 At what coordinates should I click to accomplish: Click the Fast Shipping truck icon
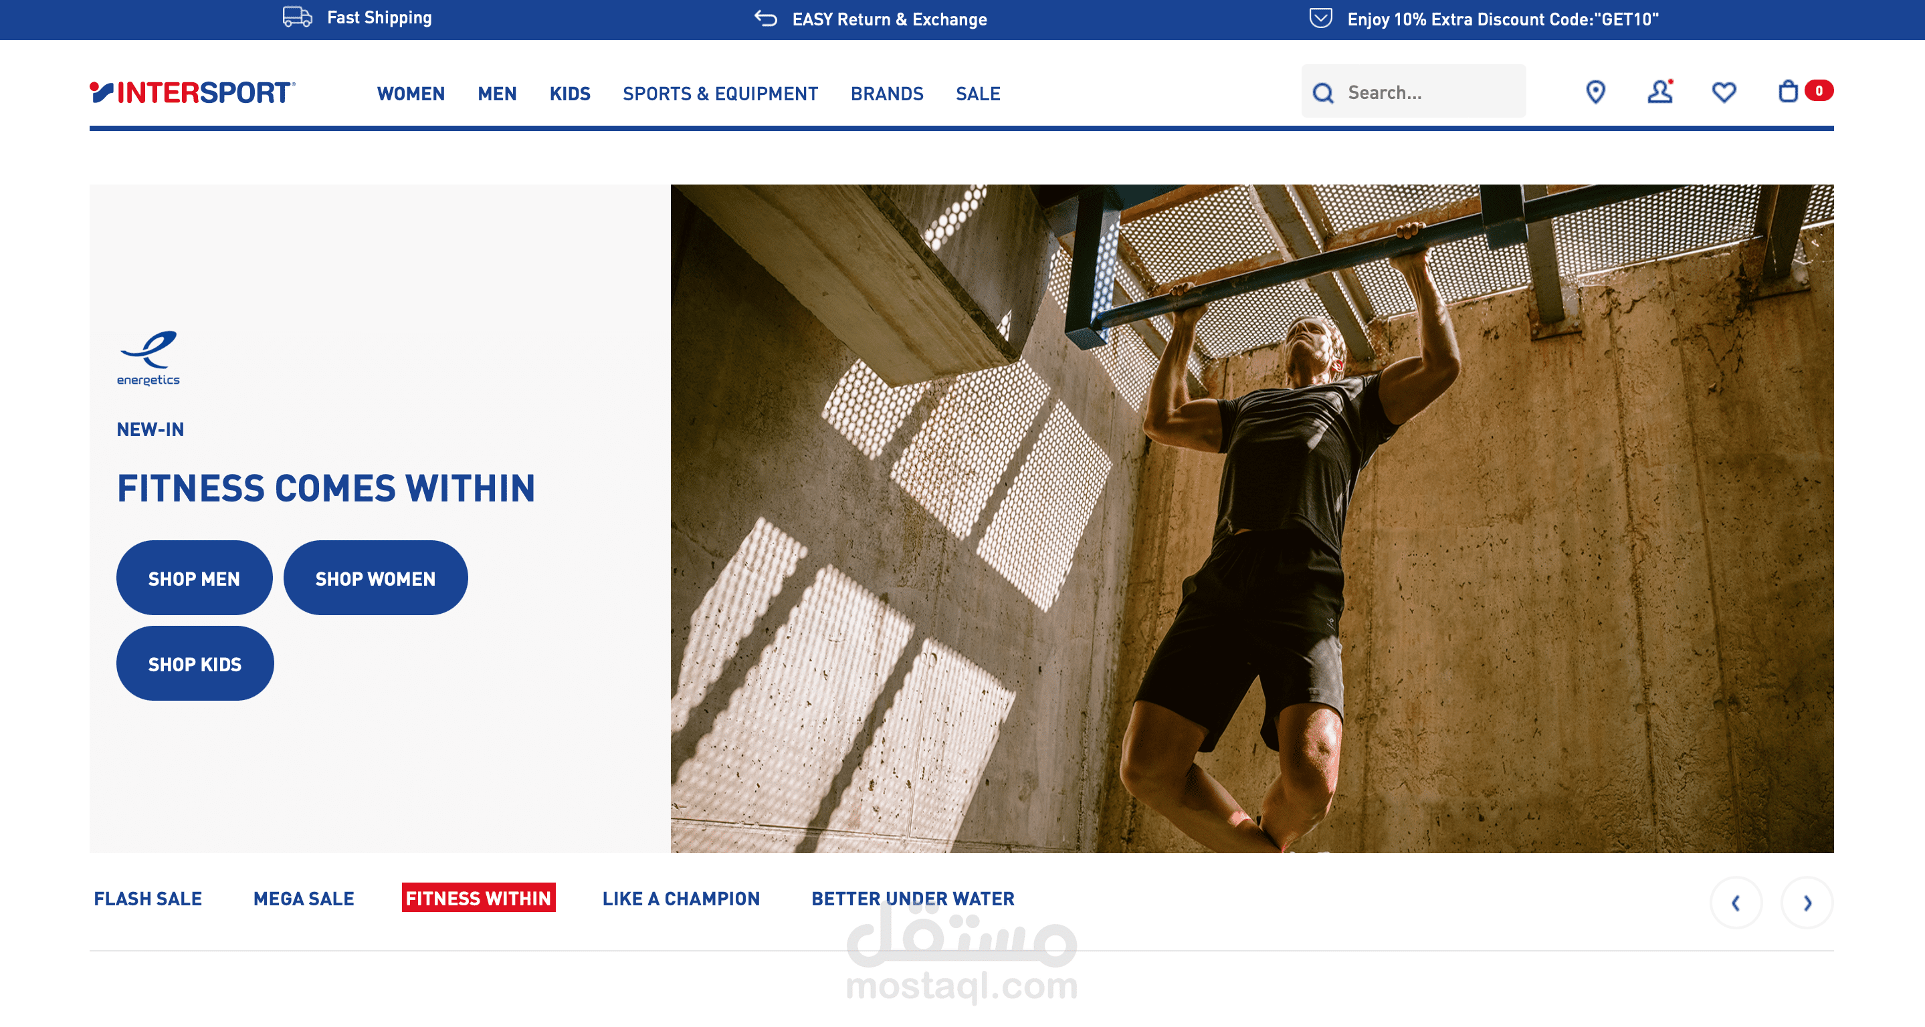(297, 17)
